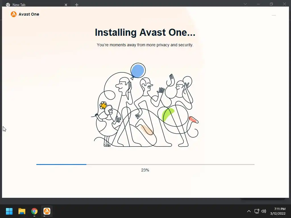This screenshot has height=218, width=291.
Task: Click the Installing Avast One heading
Action: 145,32
